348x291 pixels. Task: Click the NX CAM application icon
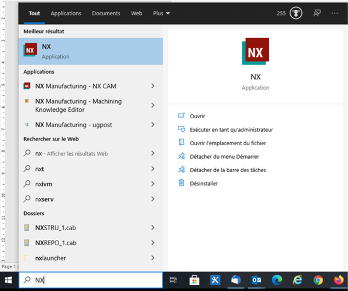point(27,86)
